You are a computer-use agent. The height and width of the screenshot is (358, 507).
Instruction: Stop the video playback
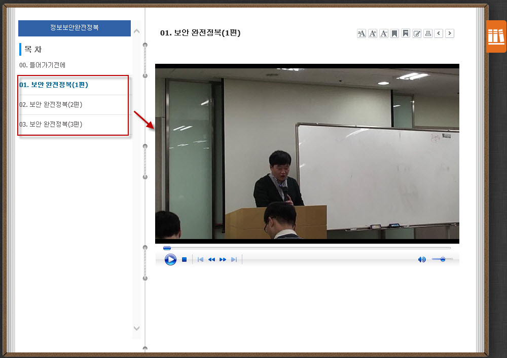185,260
